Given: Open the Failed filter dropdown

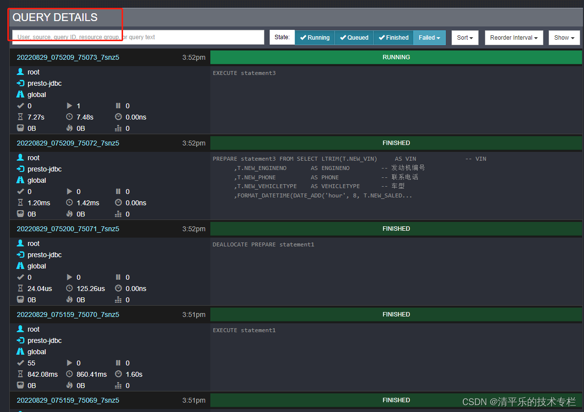Looking at the screenshot, I should click(x=430, y=38).
